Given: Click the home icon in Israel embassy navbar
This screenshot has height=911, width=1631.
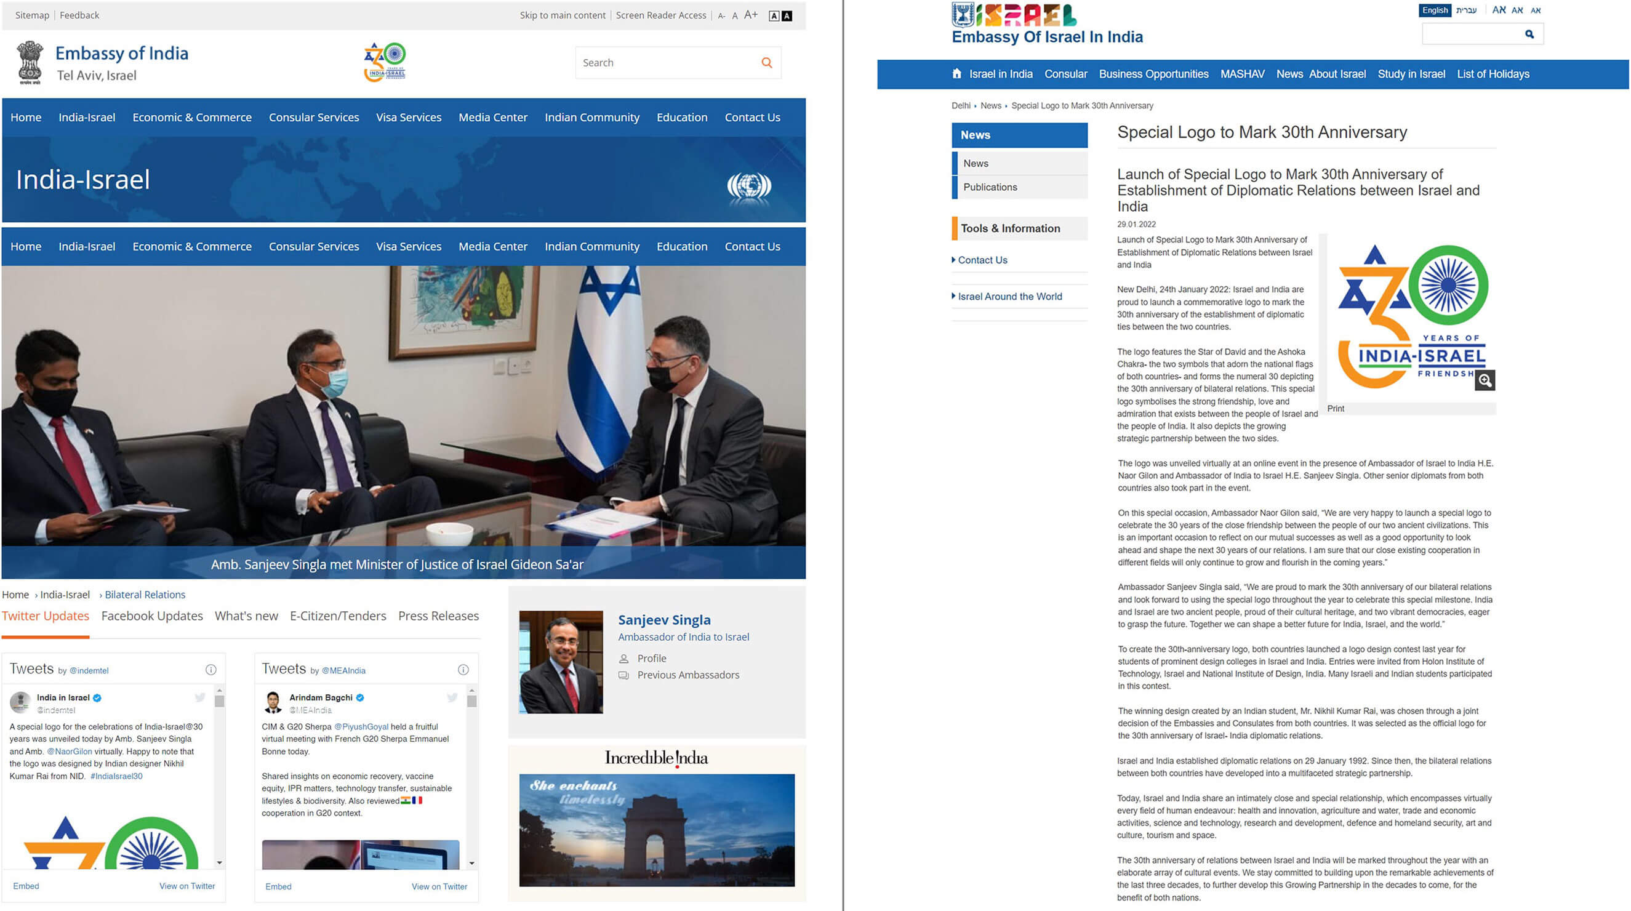Looking at the screenshot, I should (x=956, y=74).
